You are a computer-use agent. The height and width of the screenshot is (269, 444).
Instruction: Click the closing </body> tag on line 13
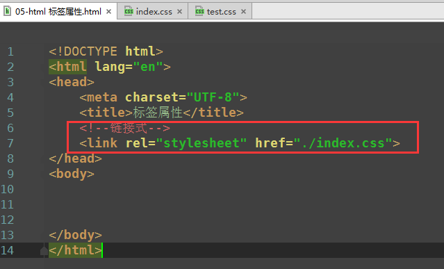(x=75, y=235)
